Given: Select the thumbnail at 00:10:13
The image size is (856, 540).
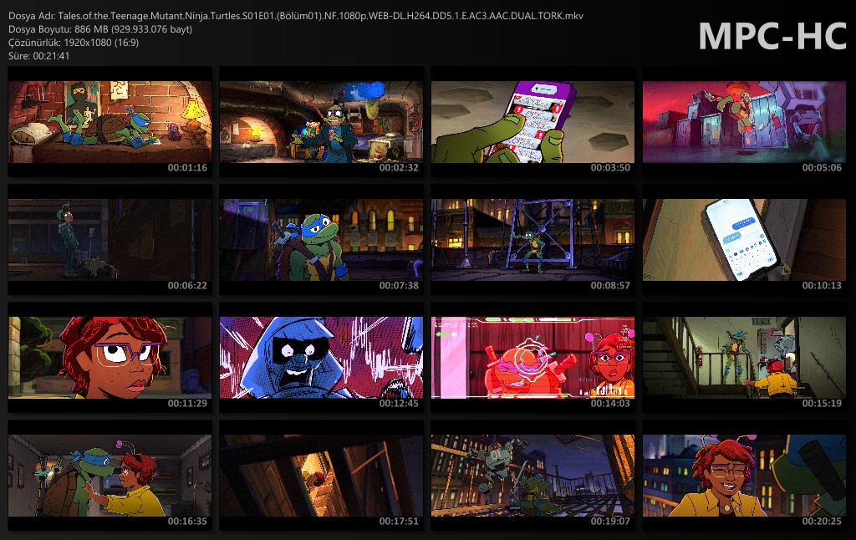Looking at the screenshot, I should (x=744, y=240).
